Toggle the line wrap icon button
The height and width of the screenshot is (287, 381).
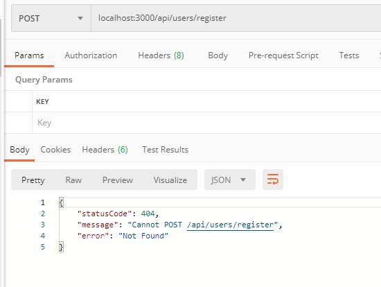point(273,180)
